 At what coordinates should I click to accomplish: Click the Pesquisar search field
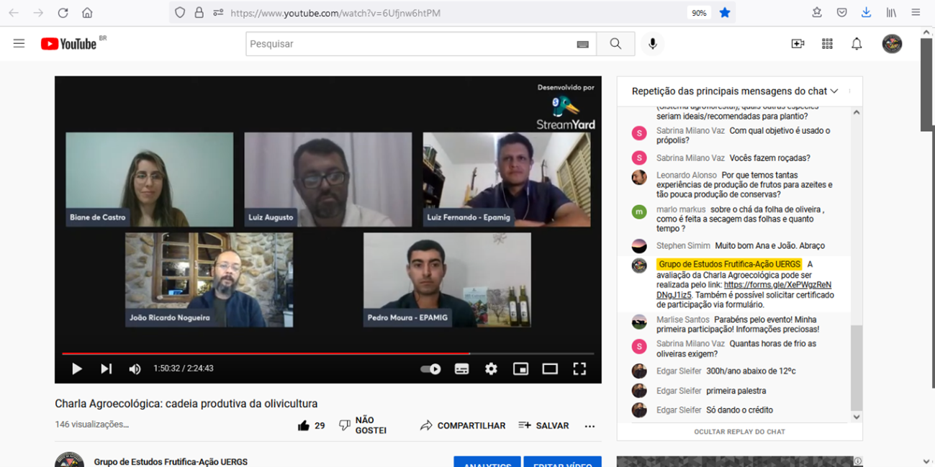tap(417, 43)
